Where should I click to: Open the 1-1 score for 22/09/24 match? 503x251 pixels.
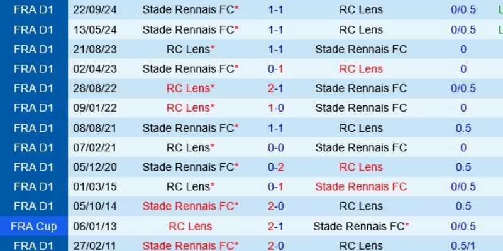pos(276,9)
